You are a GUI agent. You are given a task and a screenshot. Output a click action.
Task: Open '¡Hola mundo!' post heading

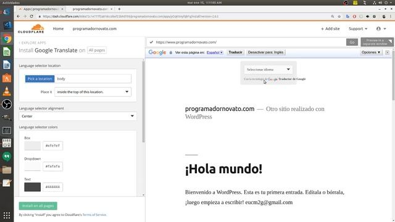(223, 168)
